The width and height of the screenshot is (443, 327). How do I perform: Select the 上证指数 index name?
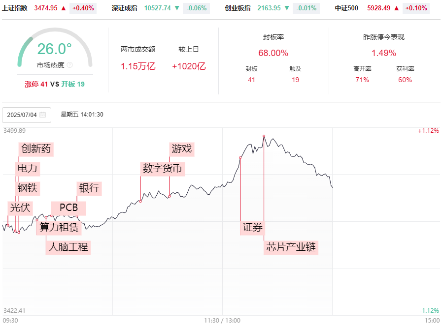click(x=15, y=8)
